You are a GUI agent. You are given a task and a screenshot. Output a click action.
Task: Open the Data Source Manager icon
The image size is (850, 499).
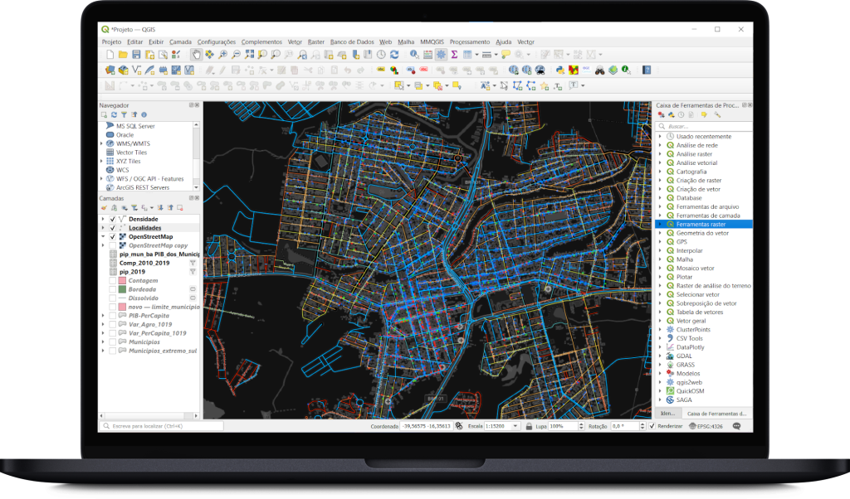click(x=110, y=70)
